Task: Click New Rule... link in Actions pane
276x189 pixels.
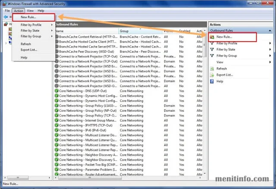Action: [224, 37]
